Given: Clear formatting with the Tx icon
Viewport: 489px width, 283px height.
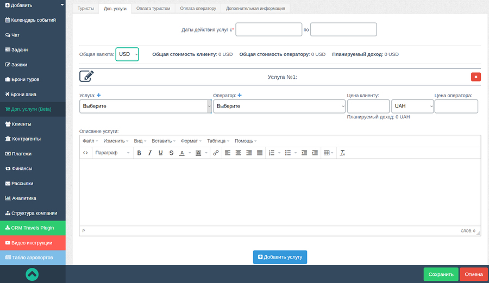Looking at the screenshot, I should 342,153.
